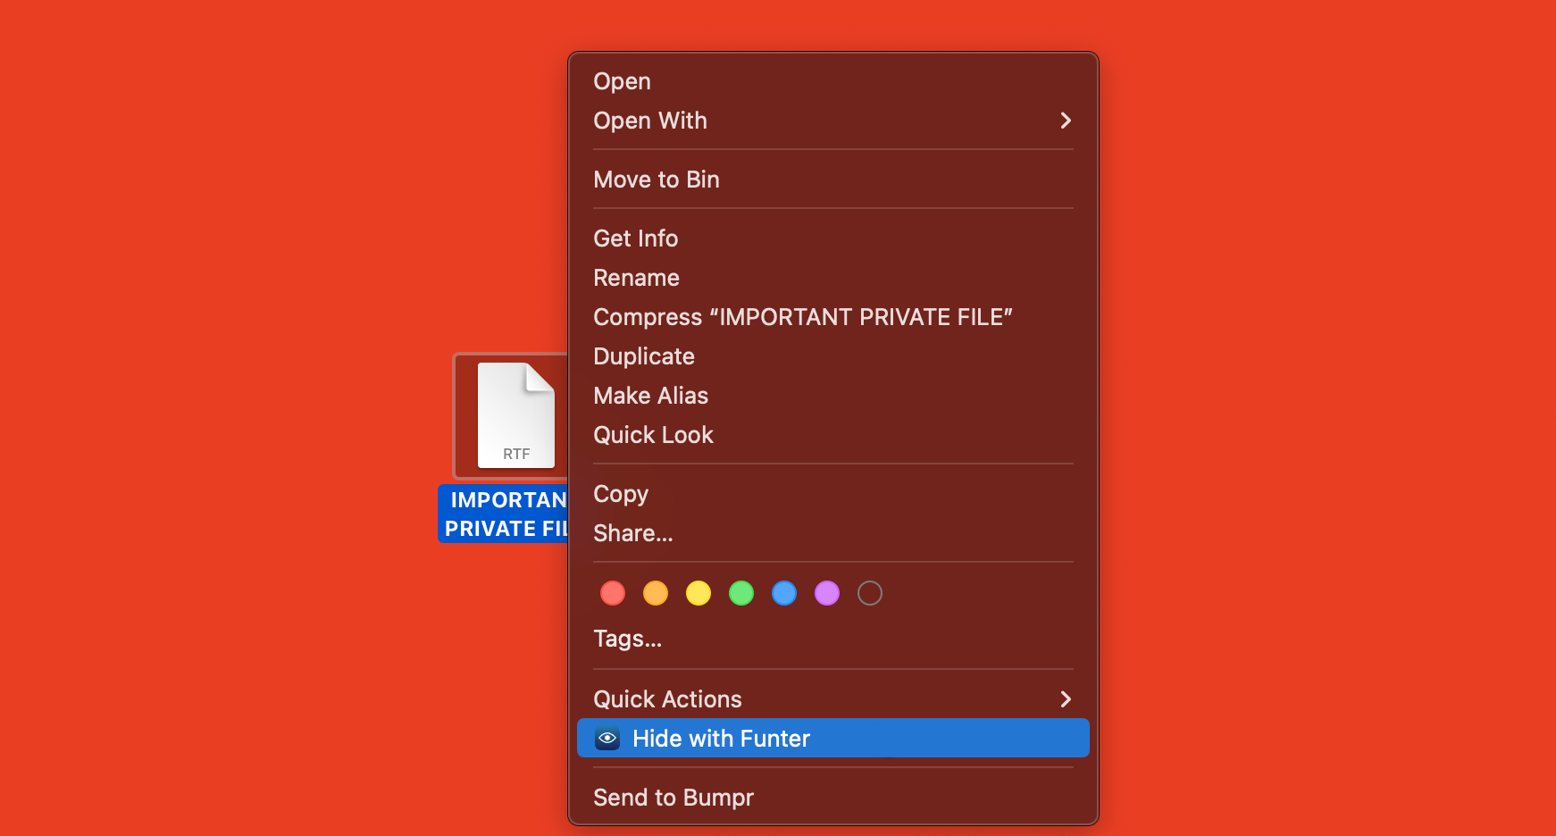Apply the green tag

click(741, 592)
